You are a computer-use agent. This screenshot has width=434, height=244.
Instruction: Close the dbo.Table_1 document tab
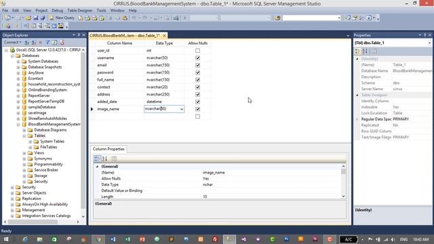coord(164,36)
